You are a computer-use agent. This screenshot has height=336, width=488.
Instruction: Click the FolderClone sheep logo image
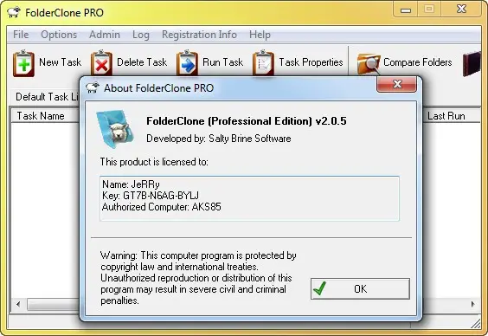(115, 129)
